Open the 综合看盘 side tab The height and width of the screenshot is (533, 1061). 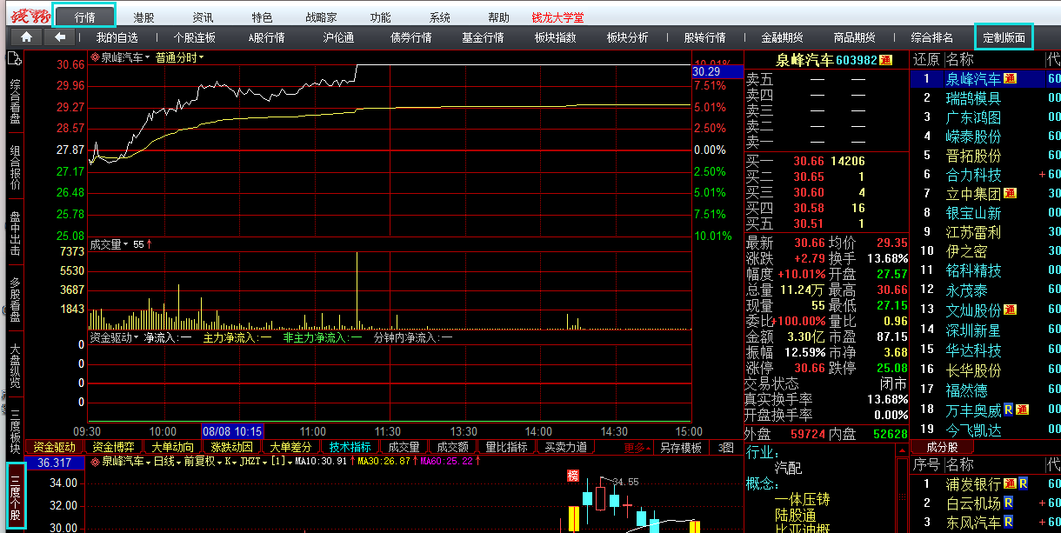[15, 101]
